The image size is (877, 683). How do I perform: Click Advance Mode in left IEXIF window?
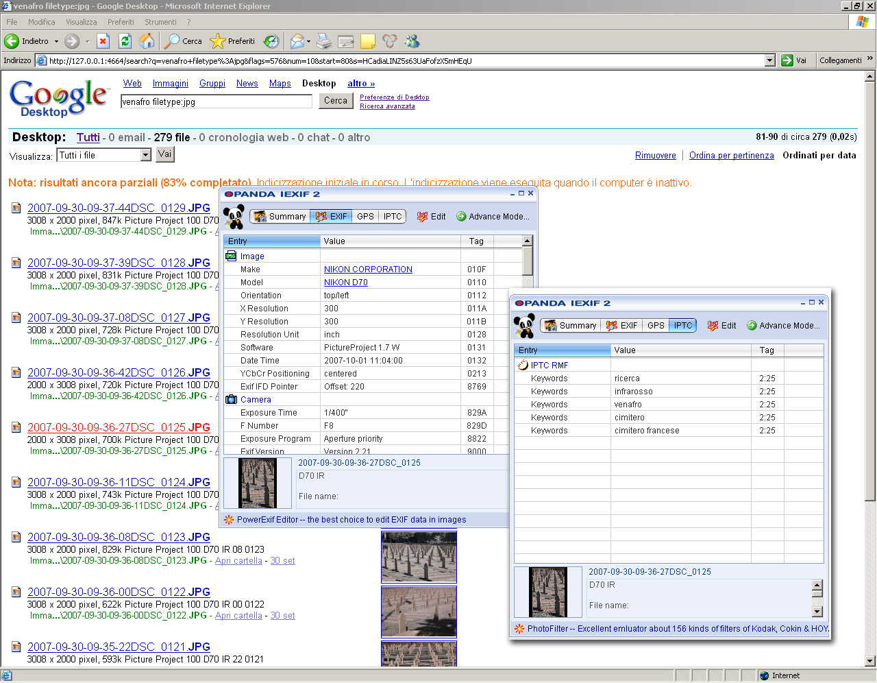tap(493, 217)
